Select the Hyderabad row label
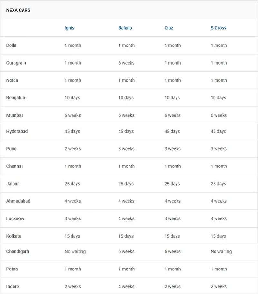 (17, 131)
